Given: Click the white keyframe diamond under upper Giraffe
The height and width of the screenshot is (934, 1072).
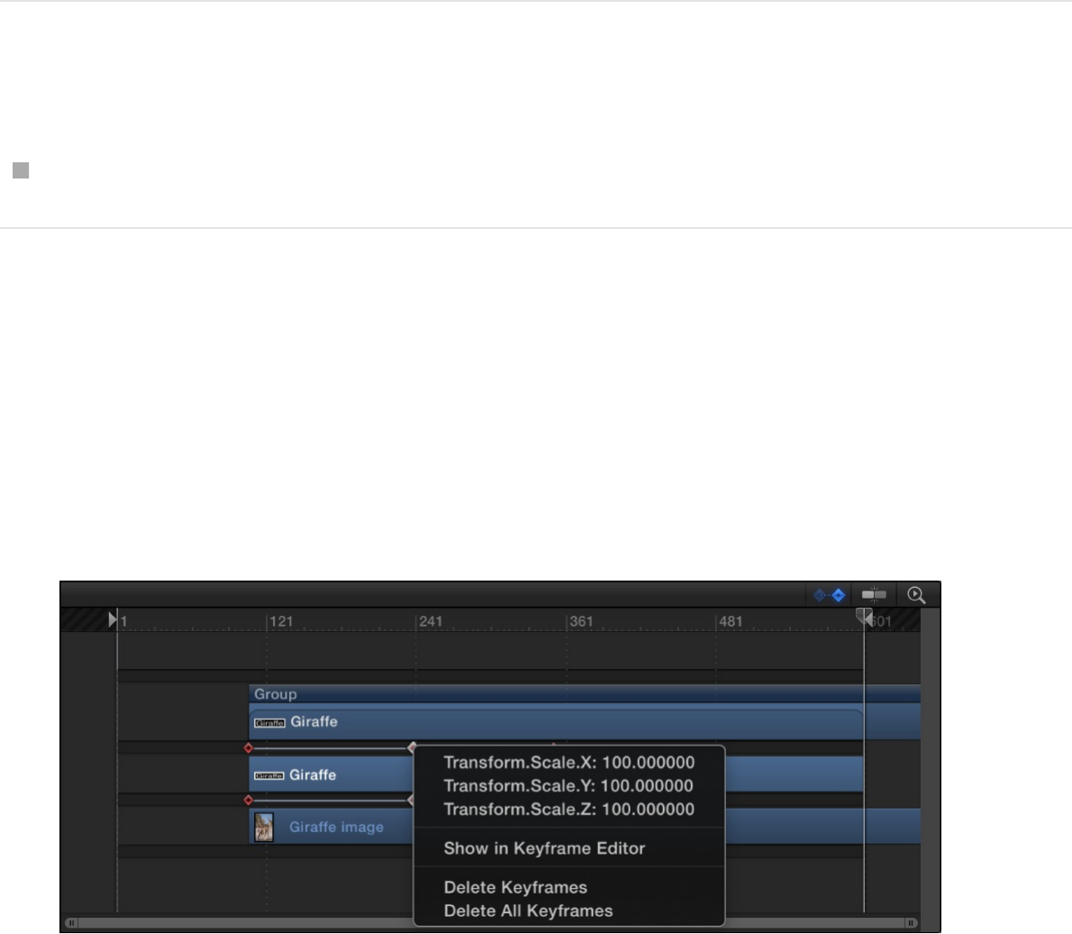Looking at the screenshot, I should (x=413, y=747).
